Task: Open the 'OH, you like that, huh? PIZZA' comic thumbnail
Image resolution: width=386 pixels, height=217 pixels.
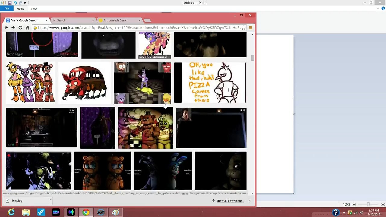Action: tap(210, 83)
